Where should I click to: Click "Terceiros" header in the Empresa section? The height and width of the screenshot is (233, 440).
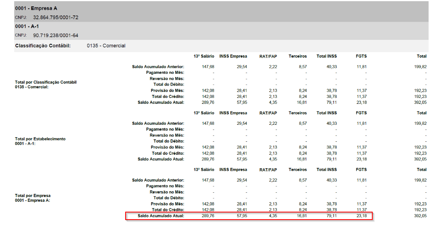coord(297,169)
